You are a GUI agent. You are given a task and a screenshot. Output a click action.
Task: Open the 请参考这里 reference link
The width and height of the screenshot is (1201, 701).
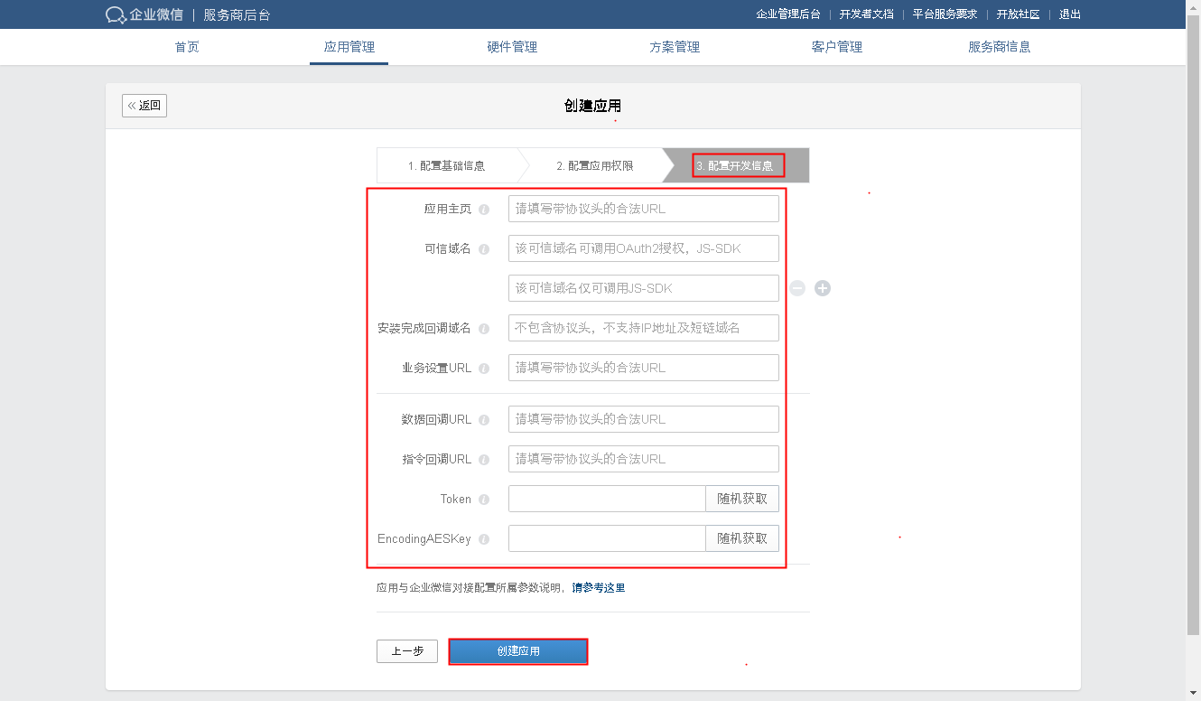598,588
